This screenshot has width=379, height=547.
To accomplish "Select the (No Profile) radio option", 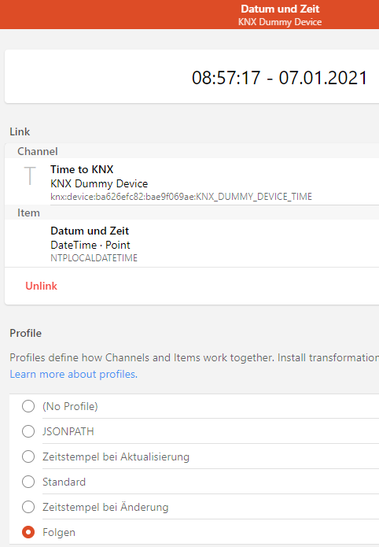I will click(28, 406).
